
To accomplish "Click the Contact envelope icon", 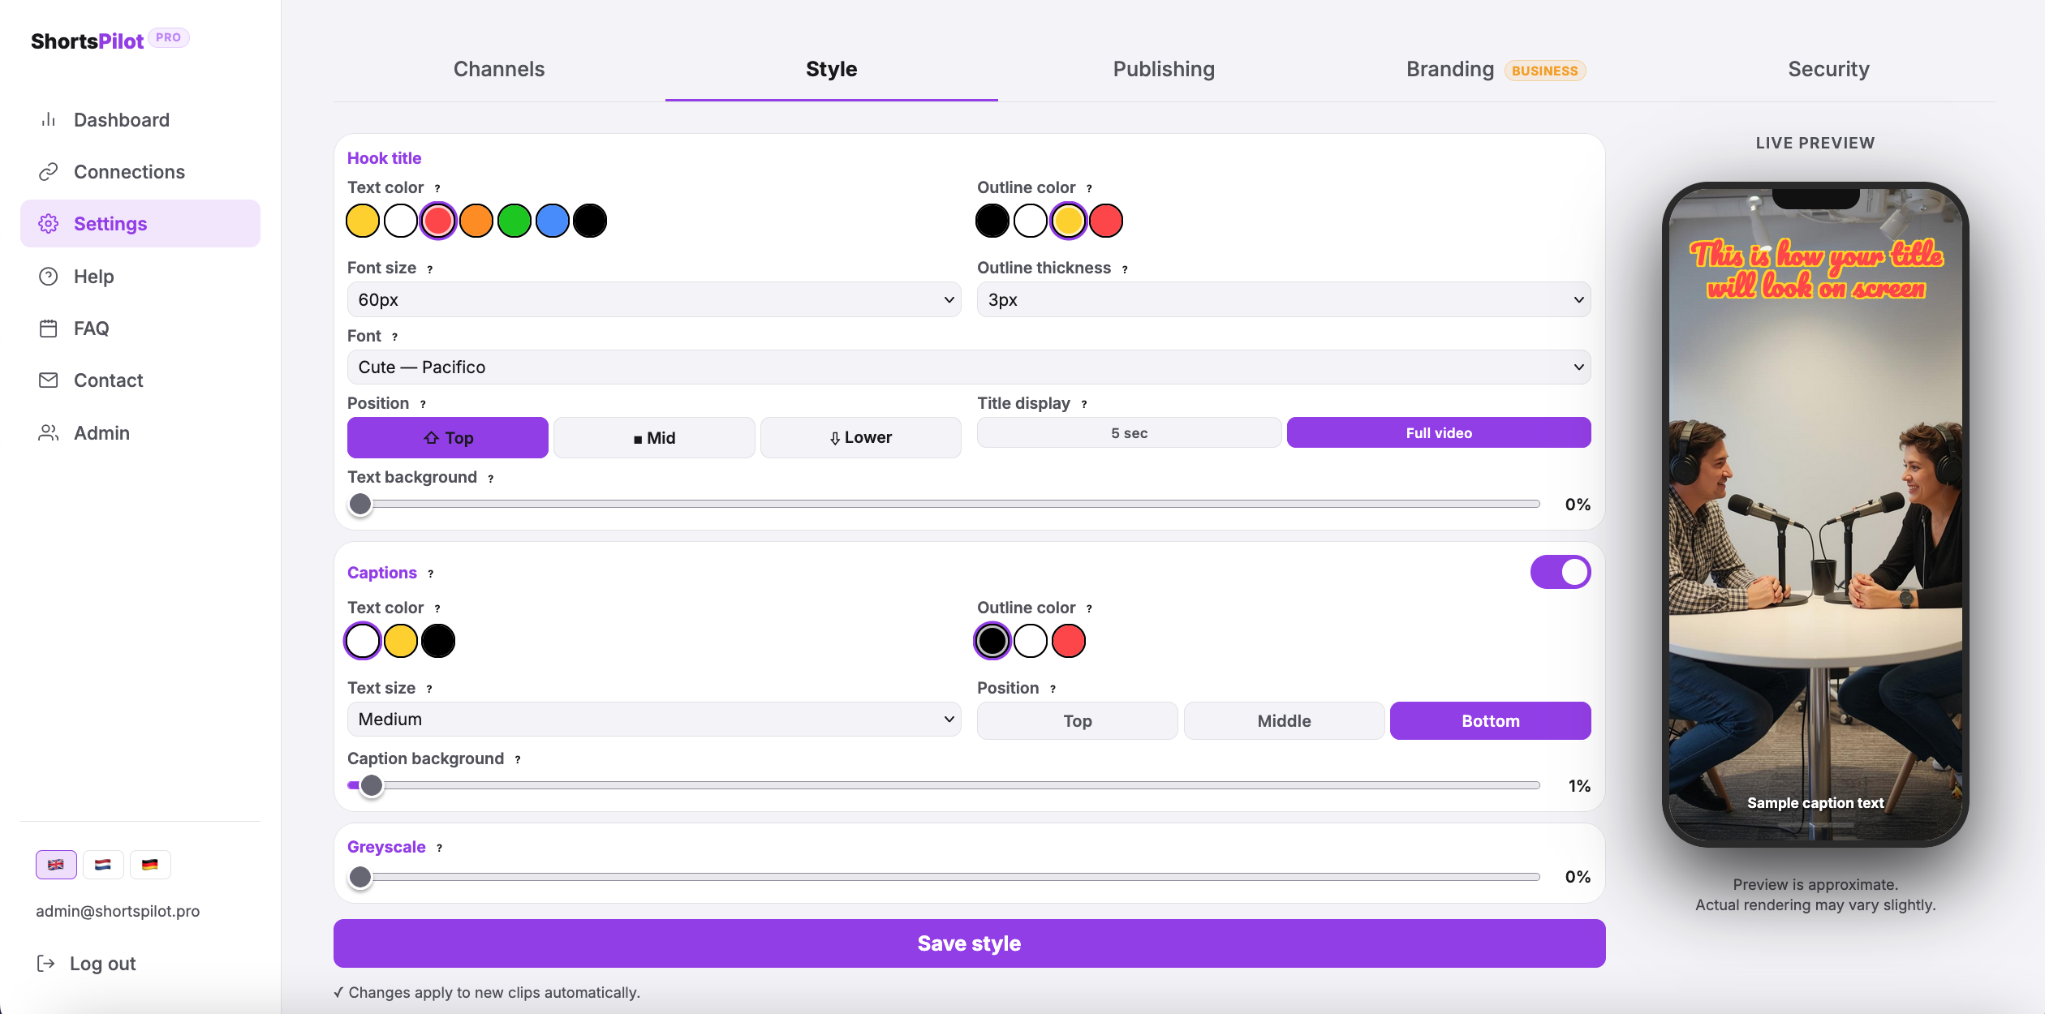I will pyautogui.click(x=49, y=380).
